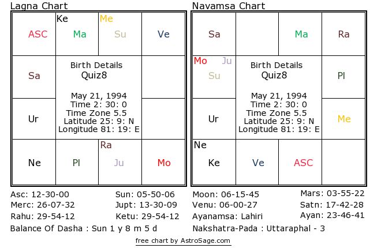Image resolution: width=381 pixels, height=248 pixels.
Task: Select the Nakshatra-Pada Uttaraphal value line
Action: pyautogui.click(x=257, y=229)
